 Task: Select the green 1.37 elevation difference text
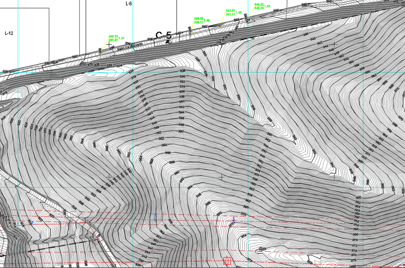[x=121, y=38]
